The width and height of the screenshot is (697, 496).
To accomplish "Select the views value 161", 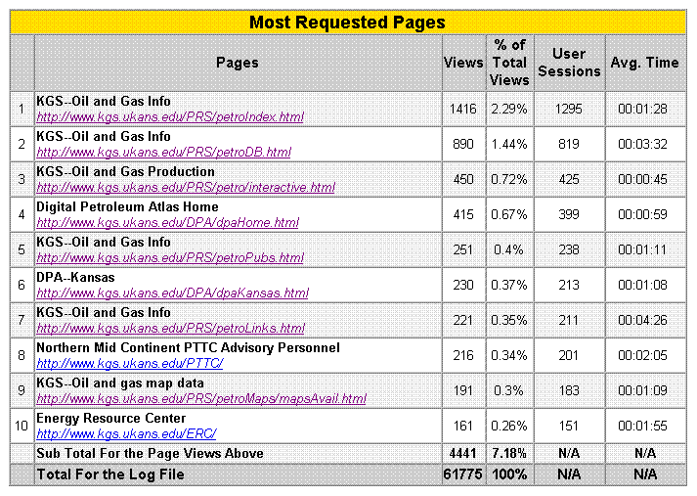I will point(462,426).
